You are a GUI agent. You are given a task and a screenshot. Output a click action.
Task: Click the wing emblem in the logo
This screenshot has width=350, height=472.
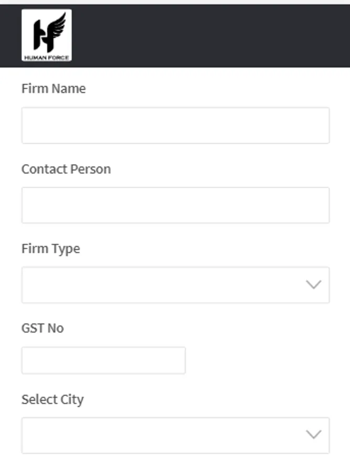[x=55, y=25]
